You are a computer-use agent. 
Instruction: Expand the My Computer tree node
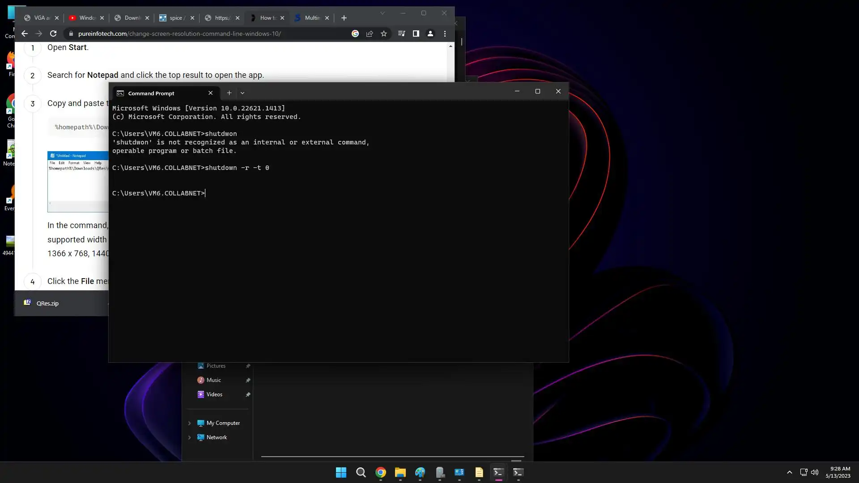click(189, 423)
